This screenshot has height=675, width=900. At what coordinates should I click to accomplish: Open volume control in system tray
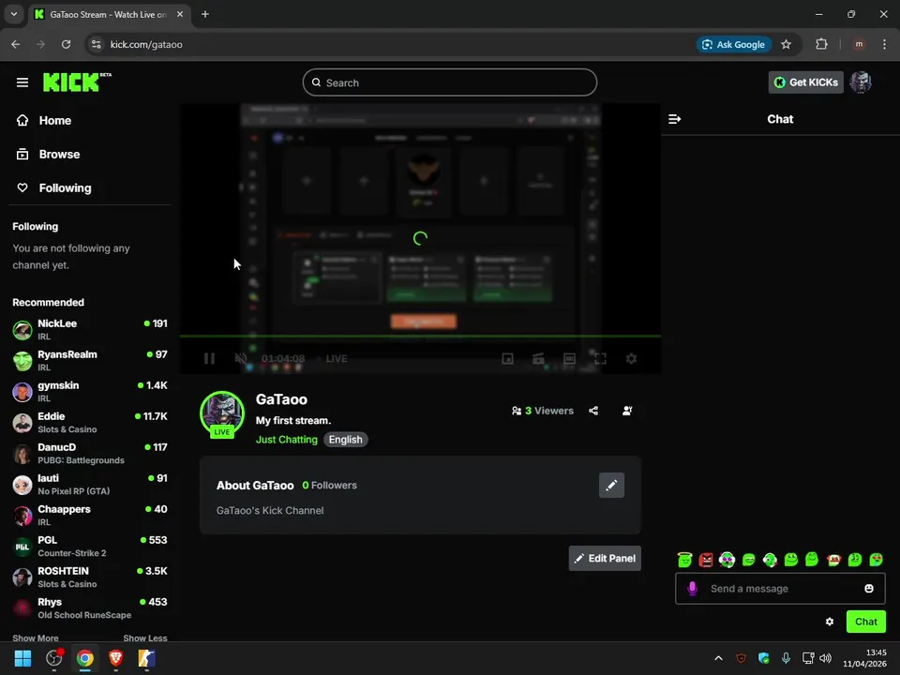tap(825, 658)
